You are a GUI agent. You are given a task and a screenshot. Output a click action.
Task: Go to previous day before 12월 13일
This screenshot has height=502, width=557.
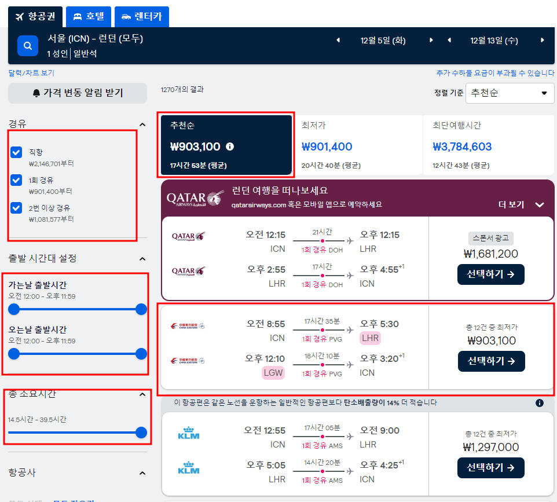pos(449,40)
